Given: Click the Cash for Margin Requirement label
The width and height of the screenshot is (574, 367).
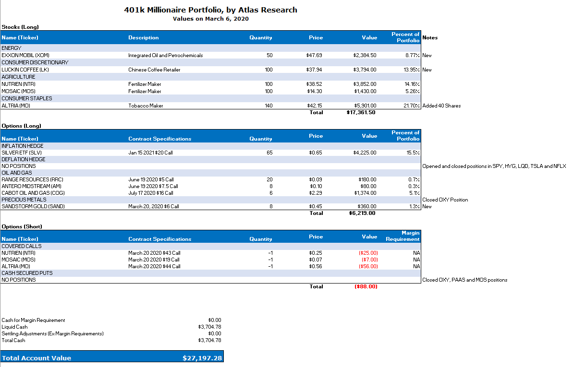Looking at the screenshot, I should pos(33,320).
